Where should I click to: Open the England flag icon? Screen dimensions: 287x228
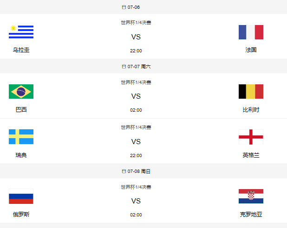251,137
